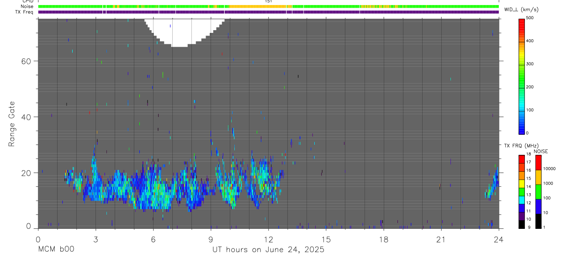Click the white no-data region near hour 7
Viewport: 561px width, 259px height.
coord(185,32)
